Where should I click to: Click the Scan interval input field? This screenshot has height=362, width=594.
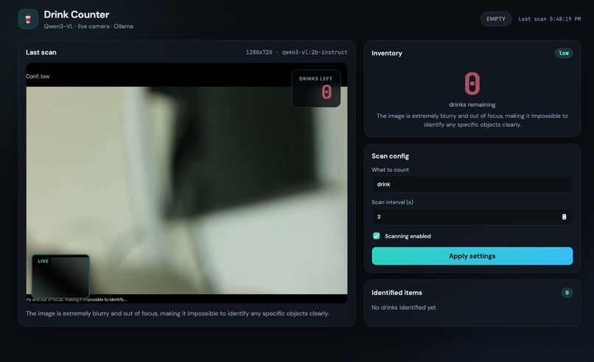(472, 217)
